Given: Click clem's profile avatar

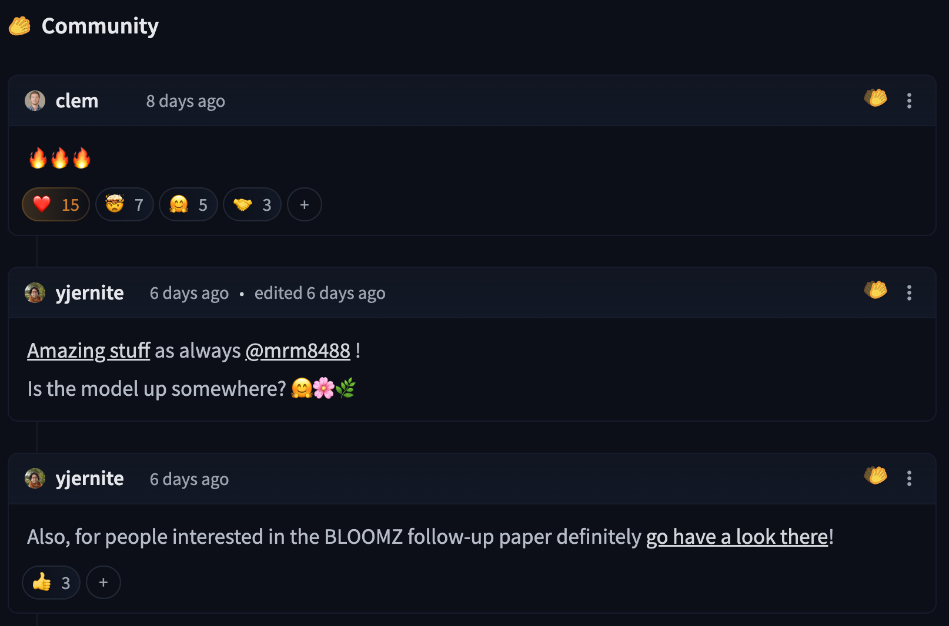Looking at the screenshot, I should click(35, 101).
